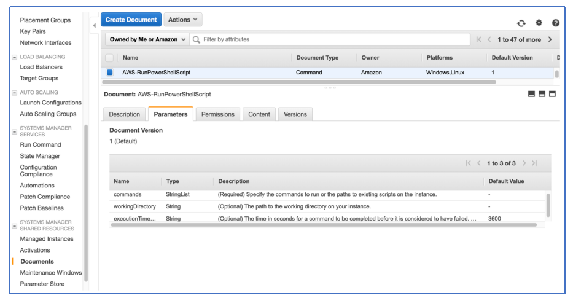The width and height of the screenshot is (573, 298).
Task: Go to first page of parameters table
Action: coord(468,163)
